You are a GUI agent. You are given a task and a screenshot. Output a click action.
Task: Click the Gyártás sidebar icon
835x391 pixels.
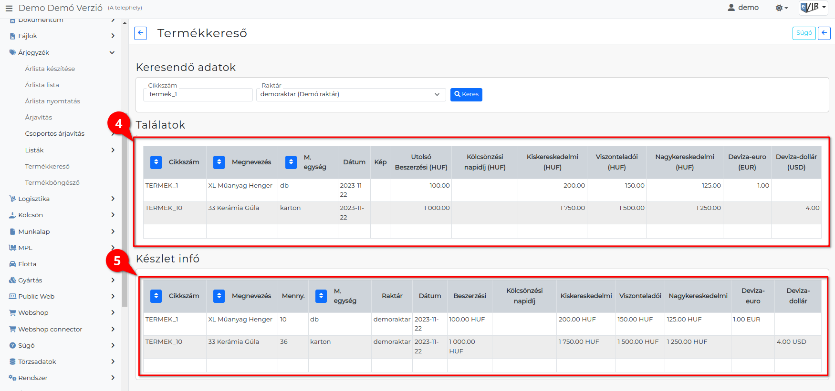coord(12,280)
